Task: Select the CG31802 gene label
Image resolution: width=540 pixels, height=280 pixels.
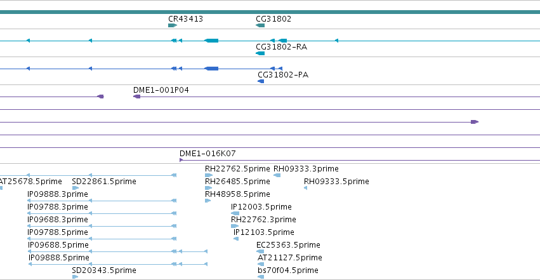Action: 273,19
